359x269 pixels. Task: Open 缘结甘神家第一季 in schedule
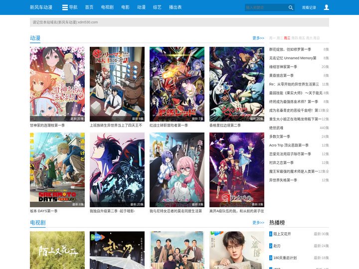[283, 67]
